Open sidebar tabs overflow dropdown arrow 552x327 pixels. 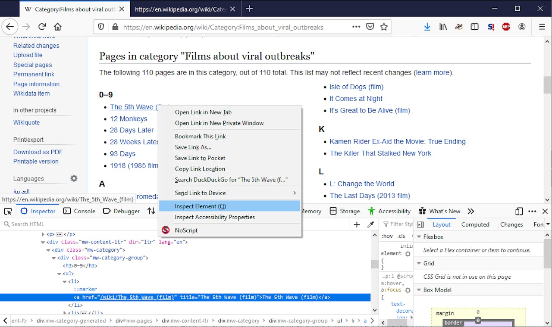(x=548, y=224)
